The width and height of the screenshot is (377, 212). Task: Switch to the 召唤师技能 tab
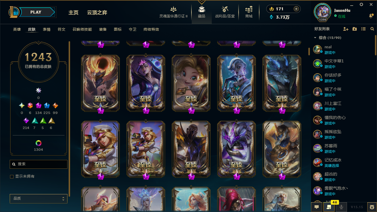tap(82, 29)
